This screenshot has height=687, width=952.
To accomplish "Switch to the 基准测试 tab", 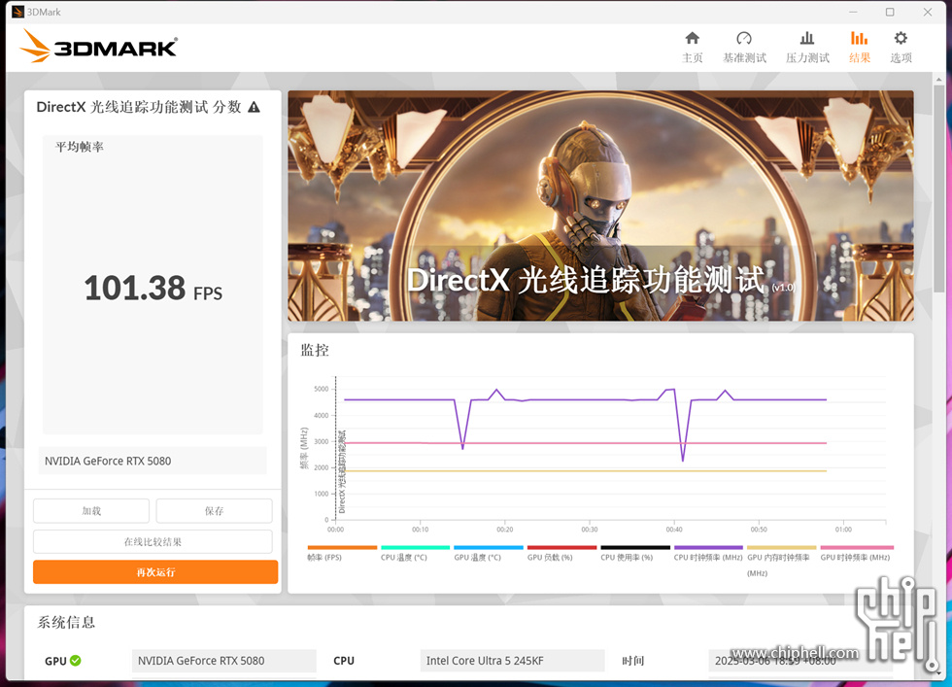I will click(x=744, y=48).
